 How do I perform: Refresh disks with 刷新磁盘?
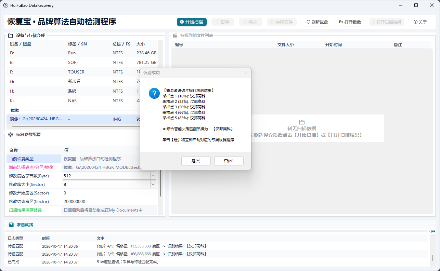point(317,22)
